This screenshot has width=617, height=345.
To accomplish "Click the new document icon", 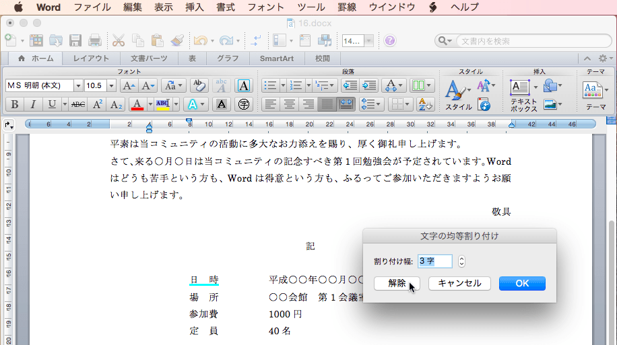I will tap(11, 40).
